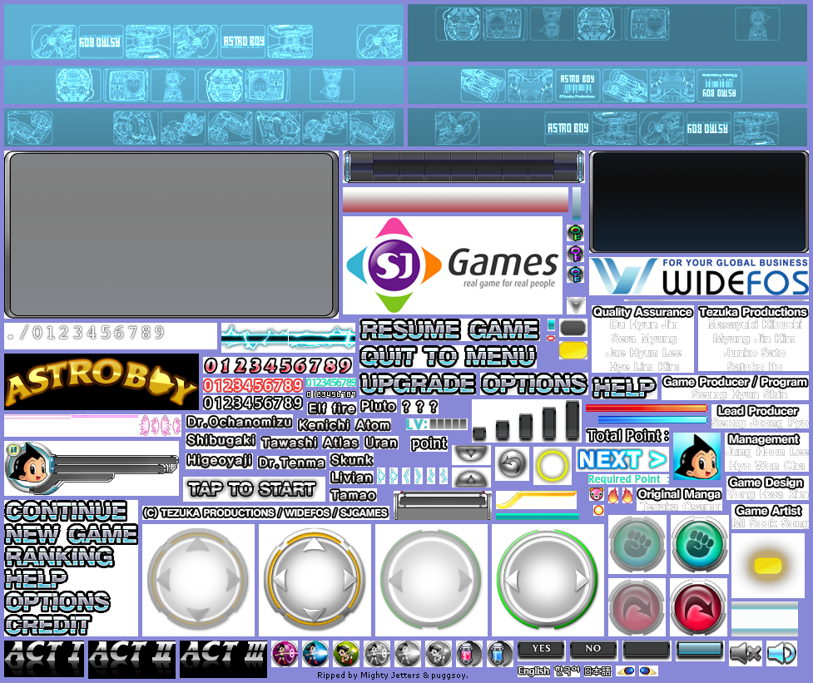Select the green-background character orb
813x683 pixels.
click(346, 653)
